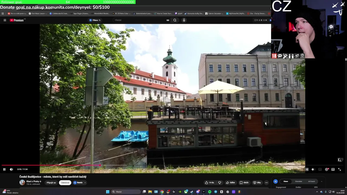The height and width of the screenshot is (195, 347).
Task: Open the 'Calorie Calculator' bookmark
Action: 214,13
